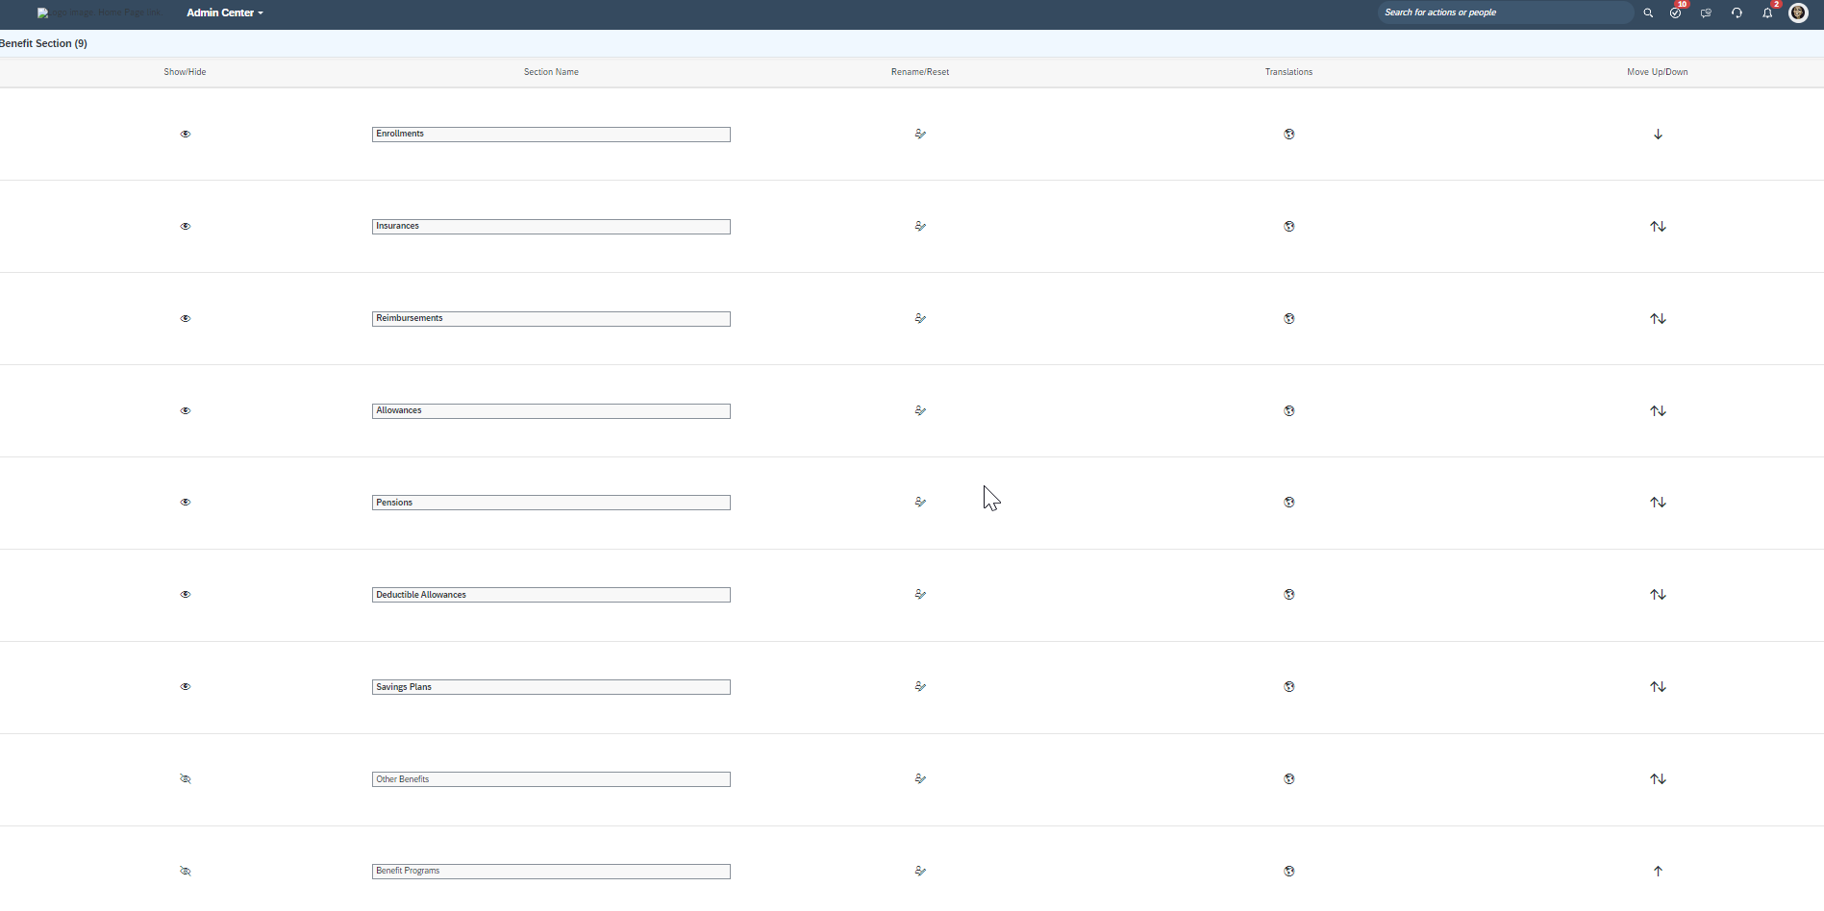Toggle visibility of the Enrollments section
1824x911 pixels.
click(186, 135)
